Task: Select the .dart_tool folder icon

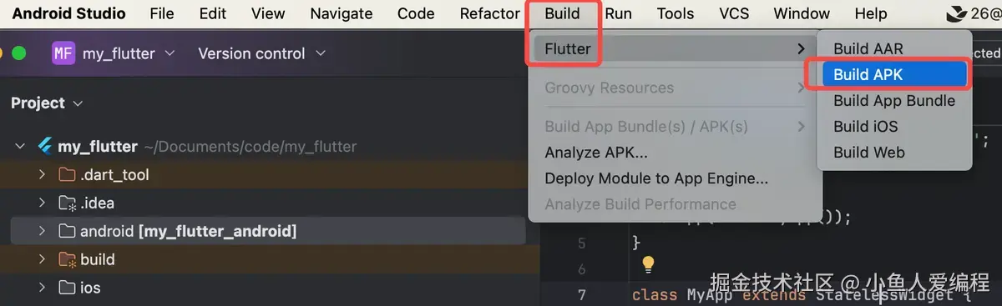Action: click(68, 175)
